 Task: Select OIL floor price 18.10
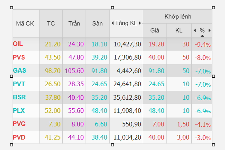pyautogui.click(x=99, y=44)
